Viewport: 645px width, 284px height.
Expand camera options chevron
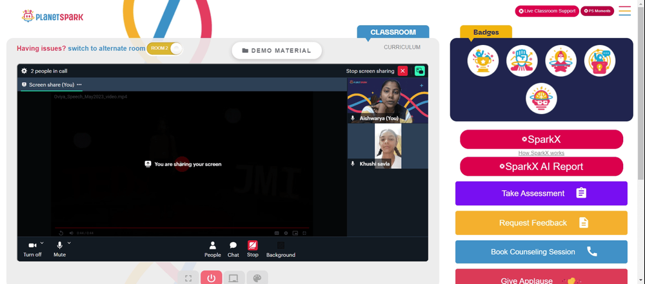tap(42, 243)
